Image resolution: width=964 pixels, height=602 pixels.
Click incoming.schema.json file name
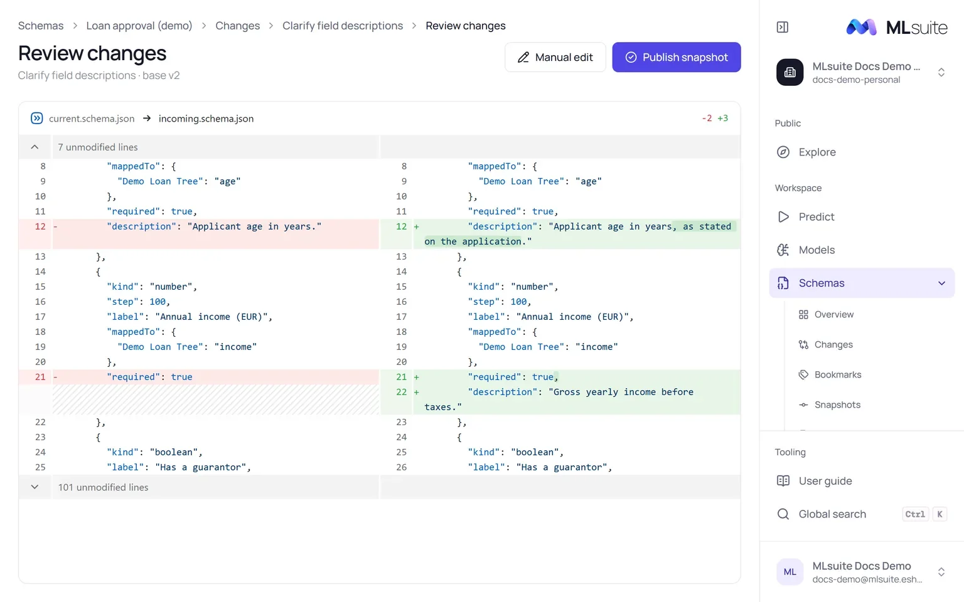206,119
